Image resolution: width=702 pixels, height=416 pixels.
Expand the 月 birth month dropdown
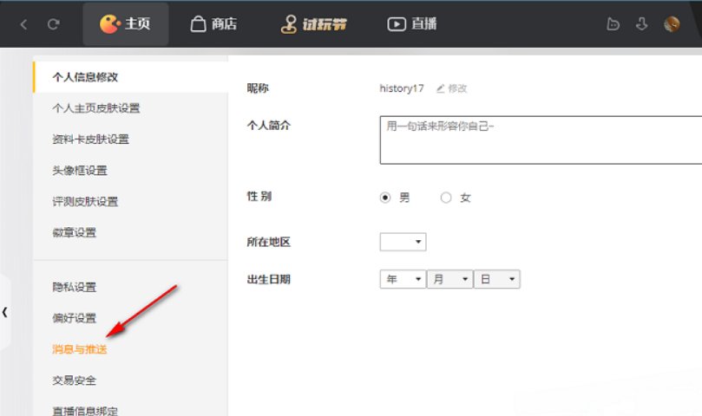(x=449, y=280)
